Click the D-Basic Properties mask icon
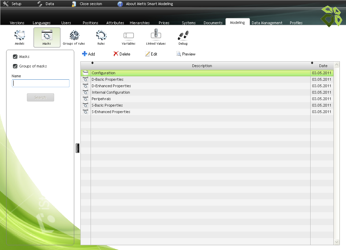This screenshot has height=250, width=346. click(85, 79)
